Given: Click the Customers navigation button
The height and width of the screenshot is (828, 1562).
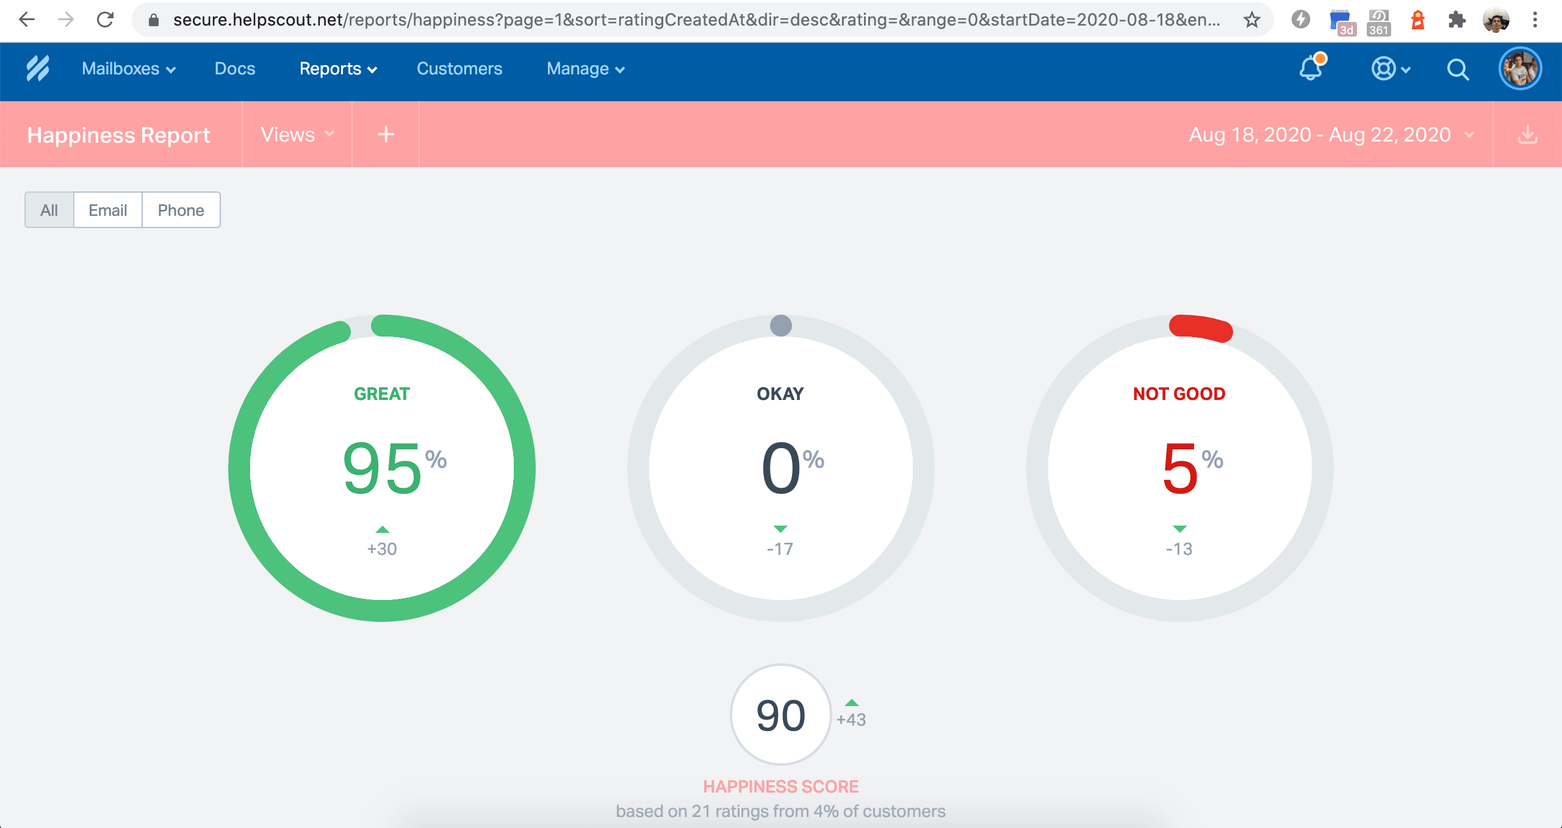Looking at the screenshot, I should click(458, 68).
